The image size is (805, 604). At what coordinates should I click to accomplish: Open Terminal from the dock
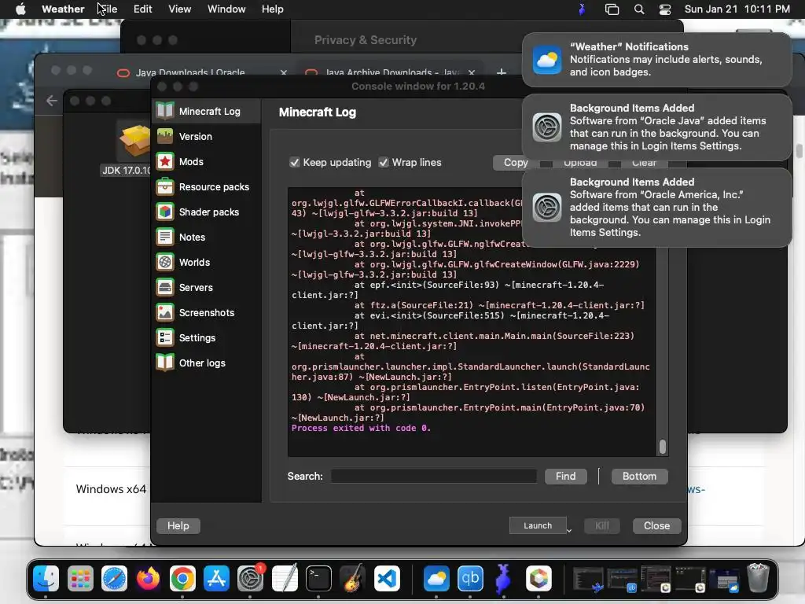[x=318, y=579]
